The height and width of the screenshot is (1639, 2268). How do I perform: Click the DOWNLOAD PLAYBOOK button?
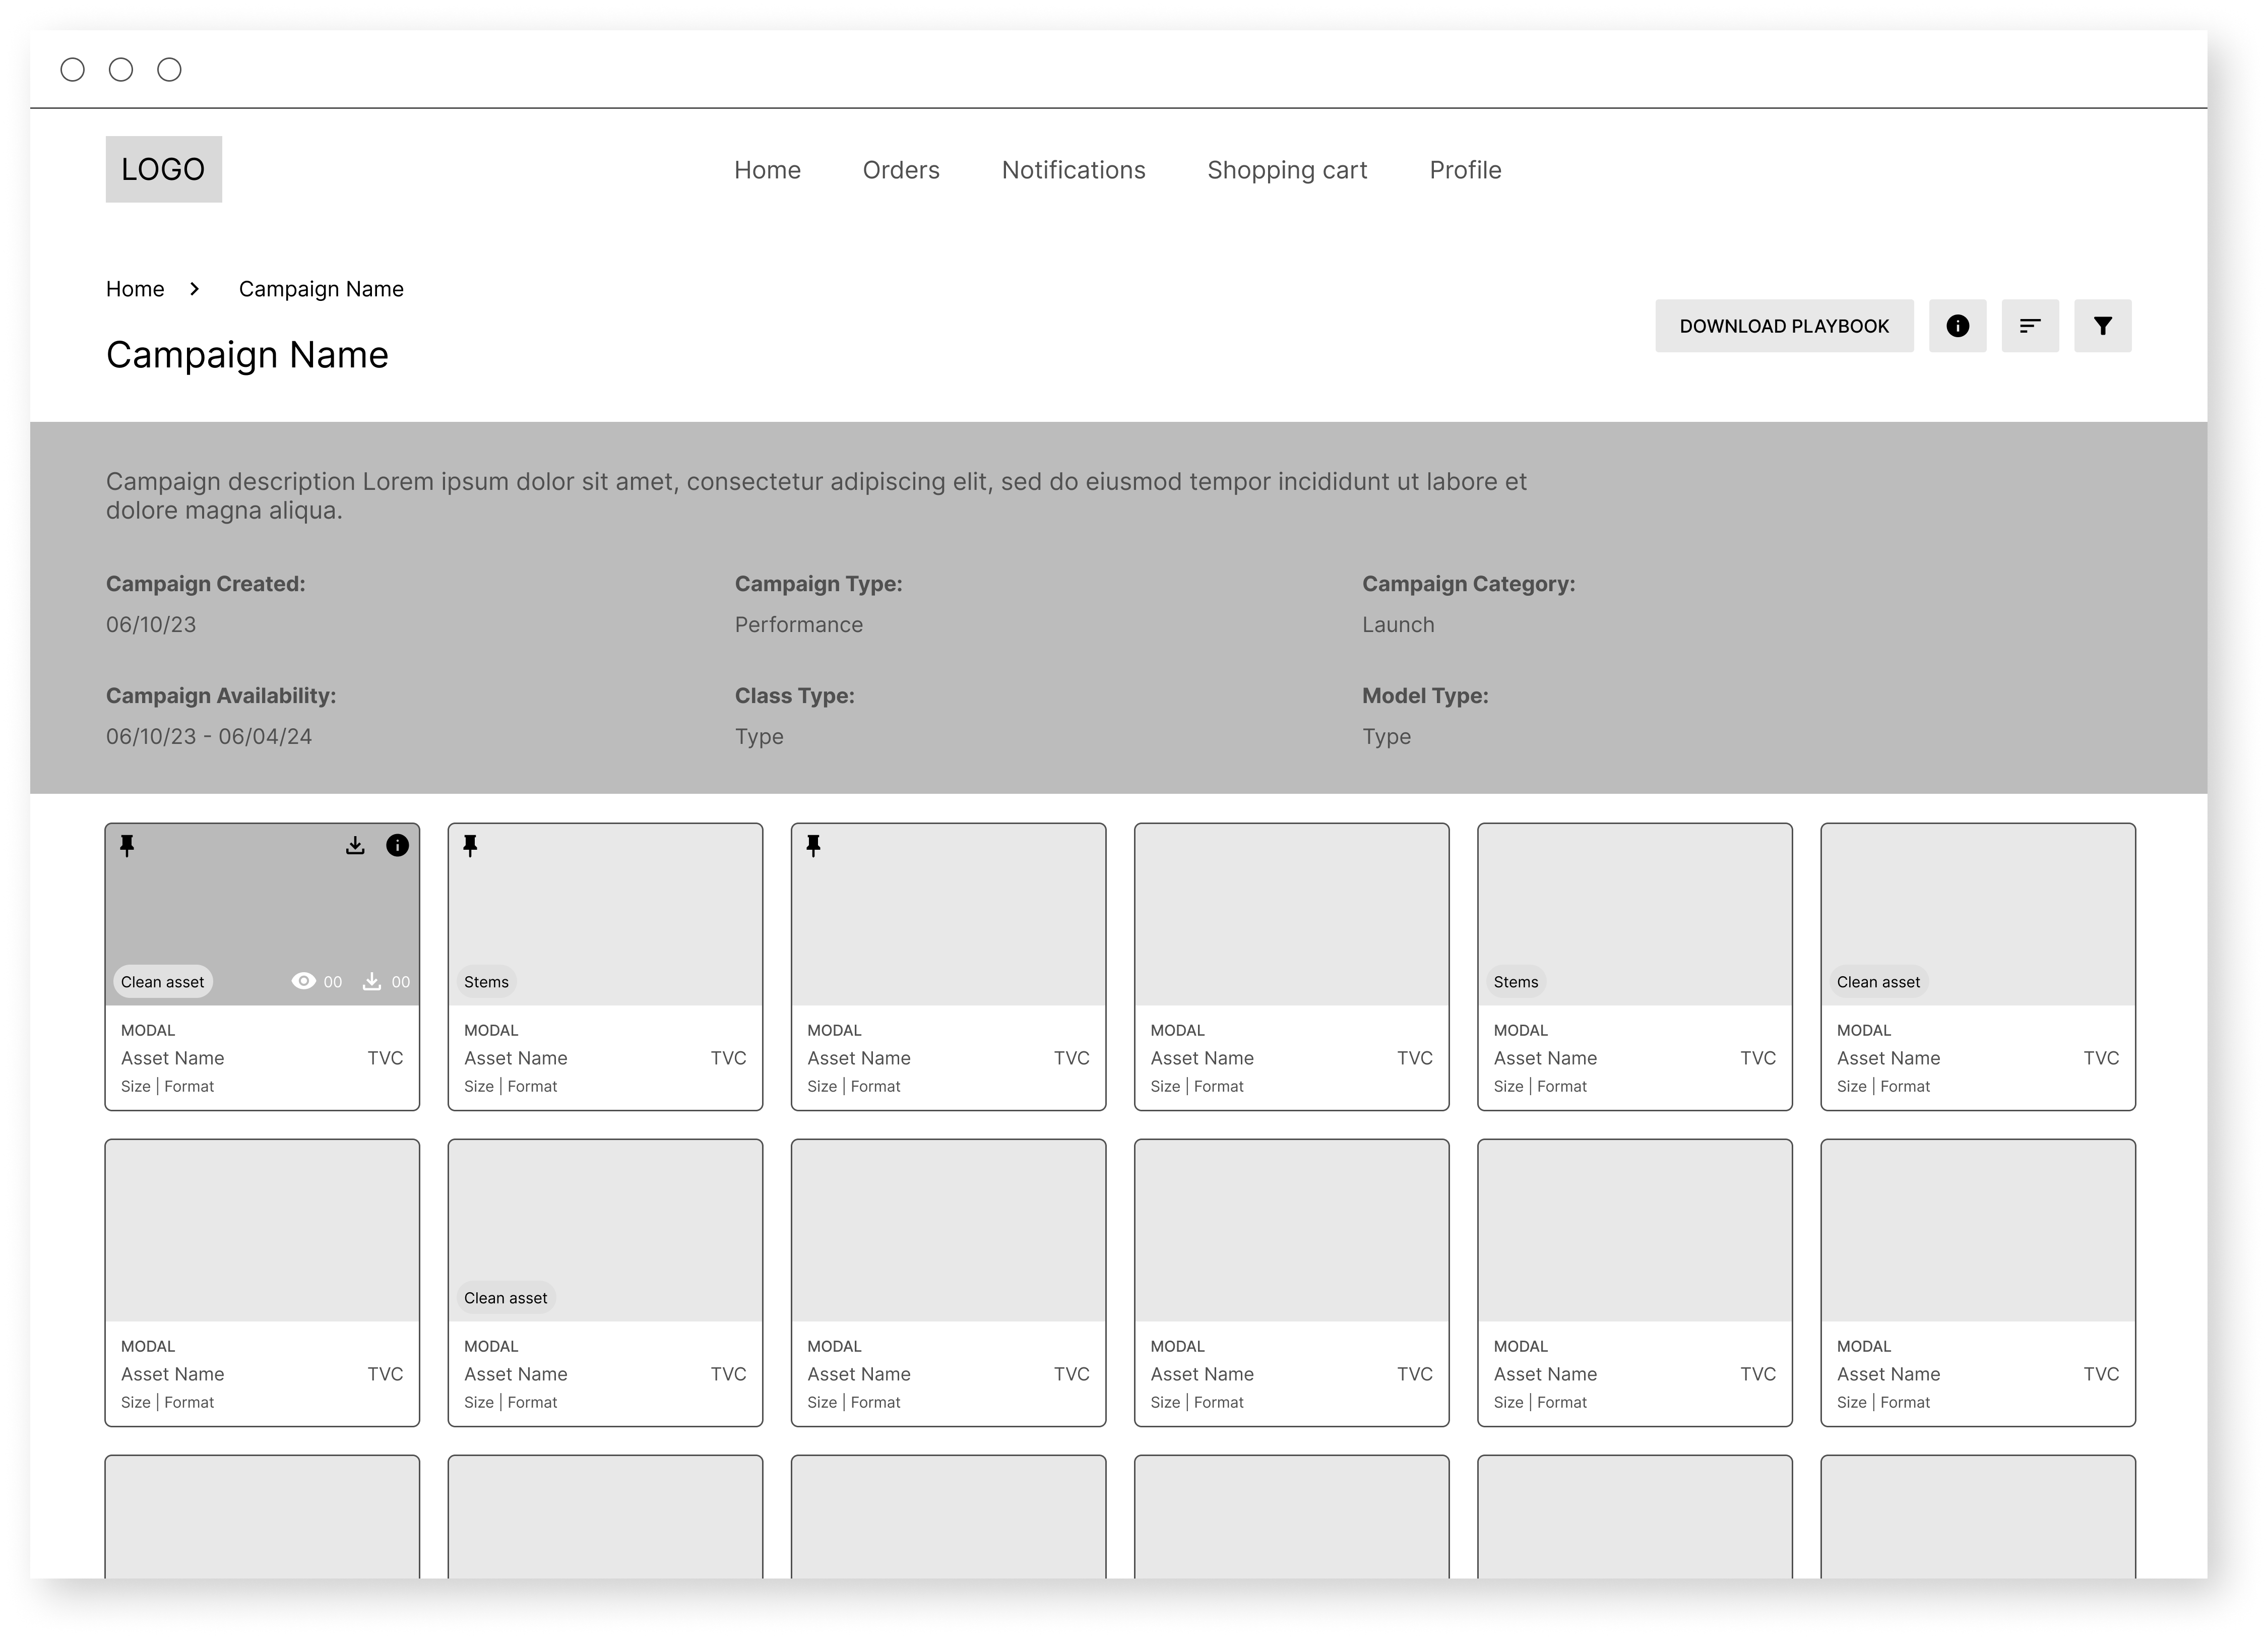(1783, 326)
